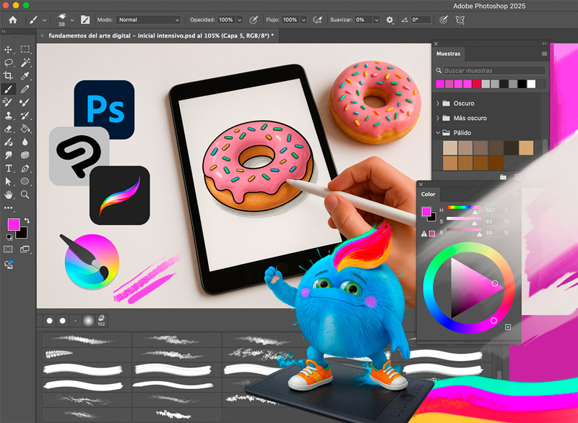Select the Horizontal Type tool
Viewport: 578px width, 423px height.
pyautogui.click(x=8, y=168)
